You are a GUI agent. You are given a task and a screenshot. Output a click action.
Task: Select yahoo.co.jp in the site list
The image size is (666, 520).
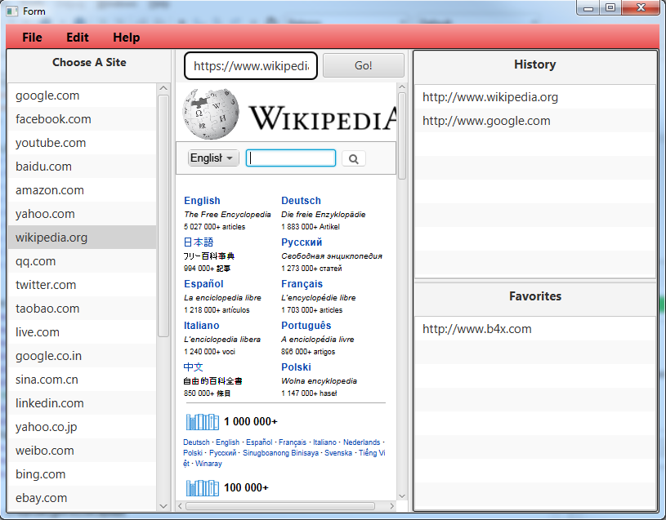tap(82, 427)
